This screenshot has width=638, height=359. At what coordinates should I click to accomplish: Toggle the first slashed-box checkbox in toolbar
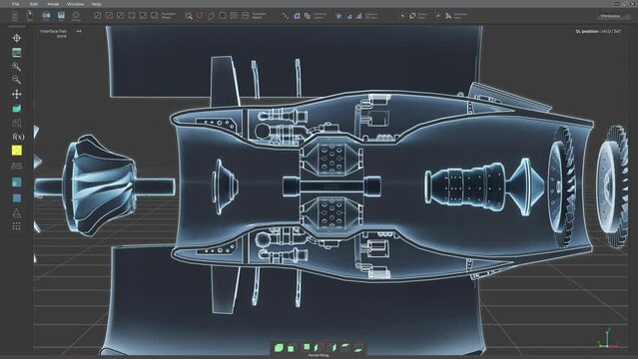point(98,15)
